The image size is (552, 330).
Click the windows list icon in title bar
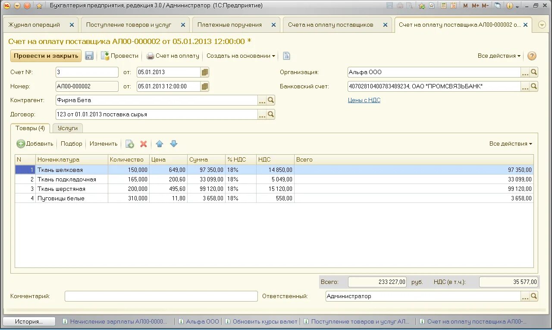point(498,6)
